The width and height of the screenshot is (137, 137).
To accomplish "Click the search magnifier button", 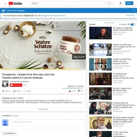I will tap(110, 3).
